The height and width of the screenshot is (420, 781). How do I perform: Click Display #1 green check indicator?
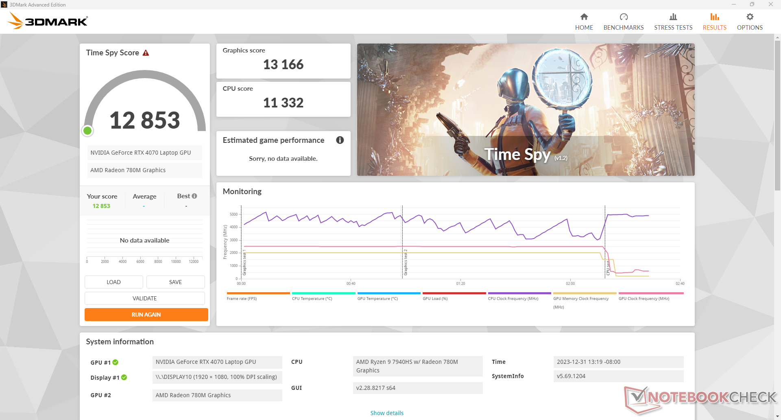coord(124,377)
